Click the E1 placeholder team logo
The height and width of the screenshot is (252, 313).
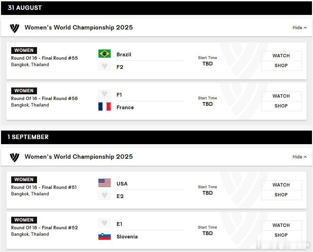click(x=105, y=223)
